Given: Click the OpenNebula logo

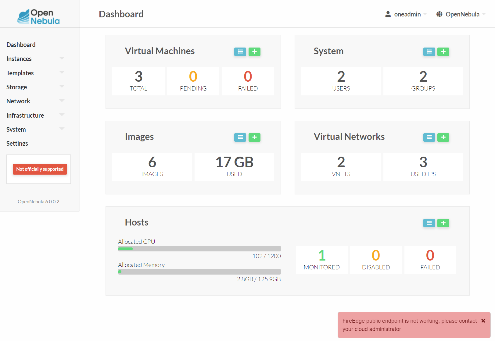Looking at the screenshot, I should click(38, 17).
